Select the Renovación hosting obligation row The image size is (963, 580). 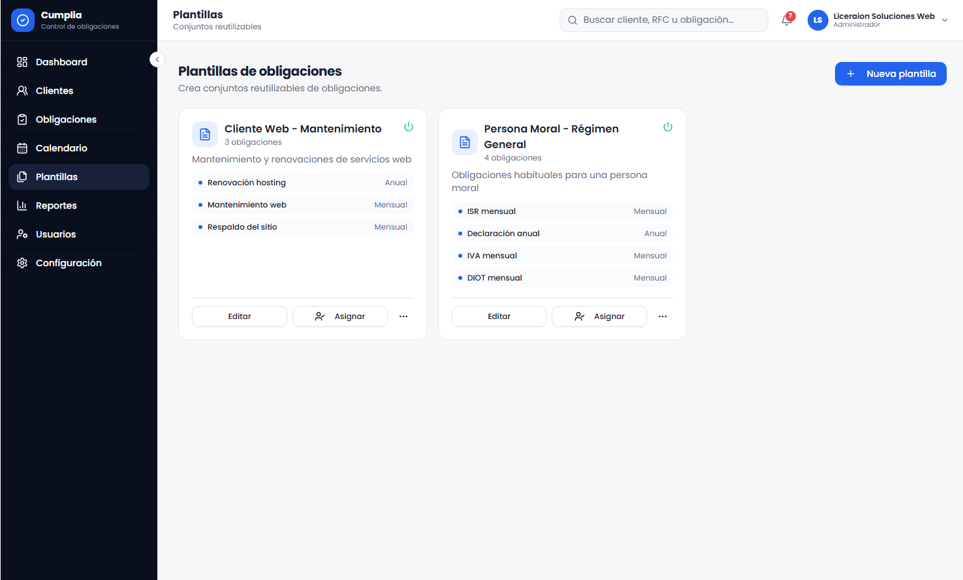coord(303,183)
